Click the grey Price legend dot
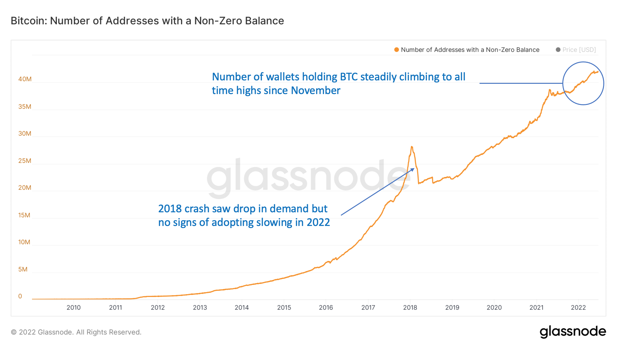This screenshot has width=617, height=347. click(558, 50)
